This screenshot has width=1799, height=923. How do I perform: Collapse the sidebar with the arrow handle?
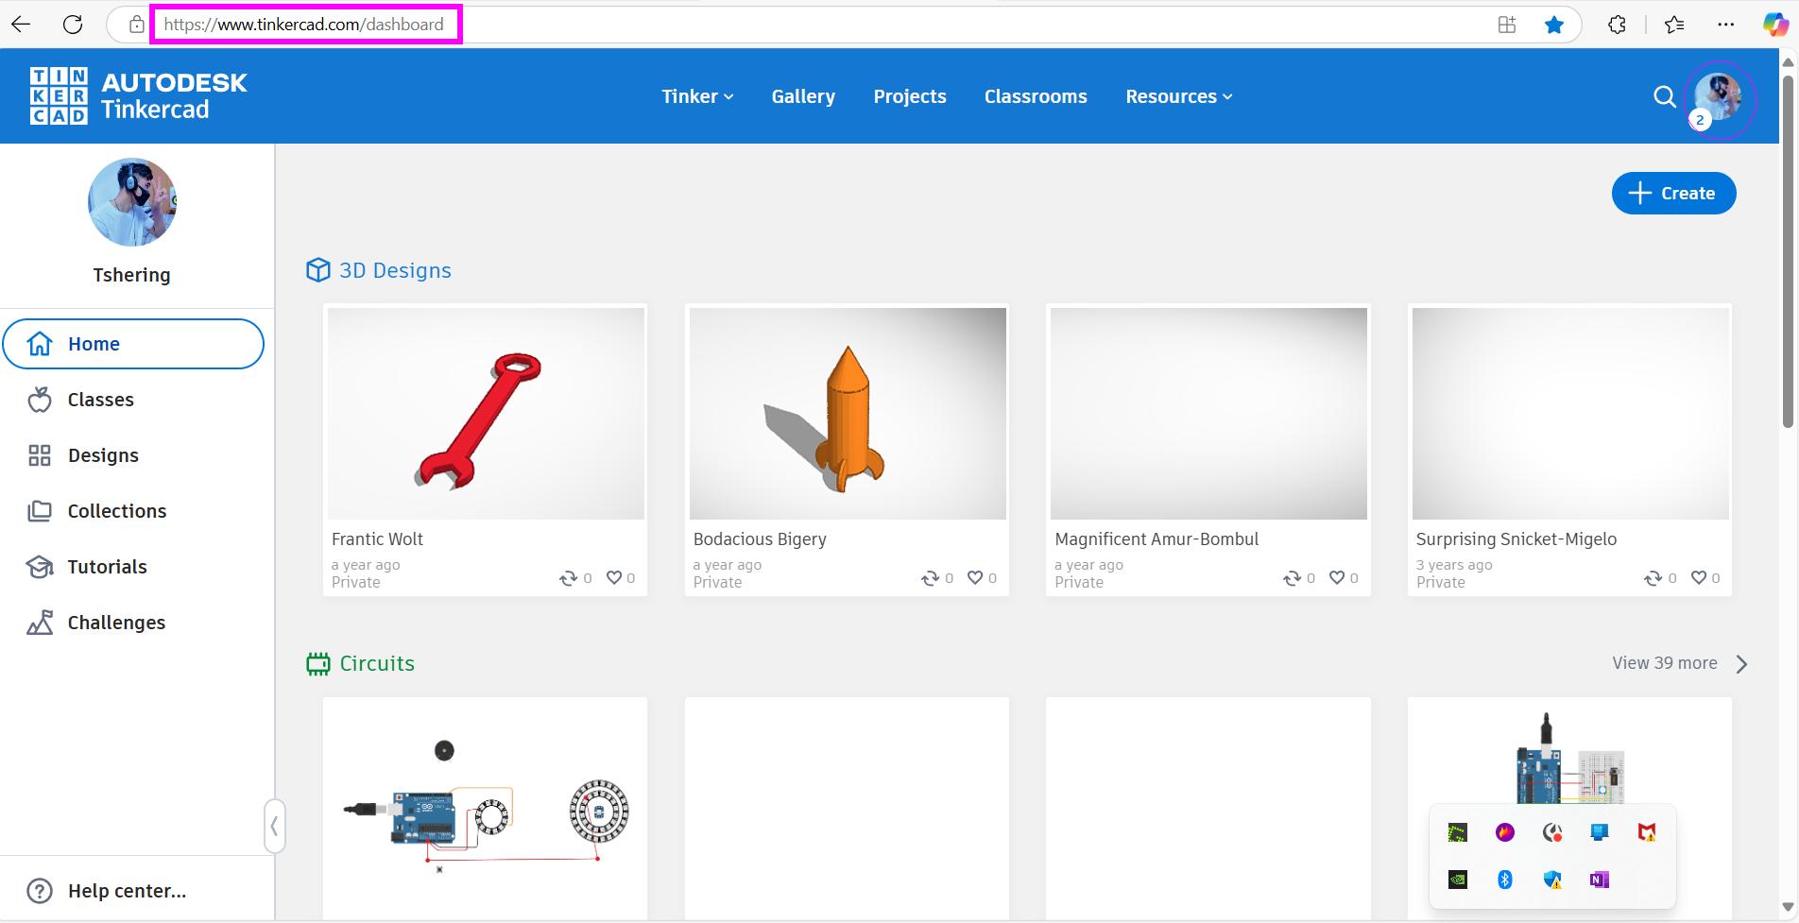(274, 827)
